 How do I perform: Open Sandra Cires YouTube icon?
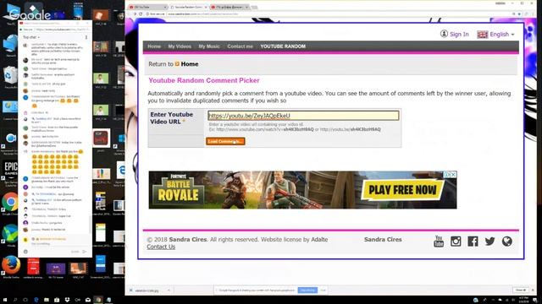click(439, 242)
